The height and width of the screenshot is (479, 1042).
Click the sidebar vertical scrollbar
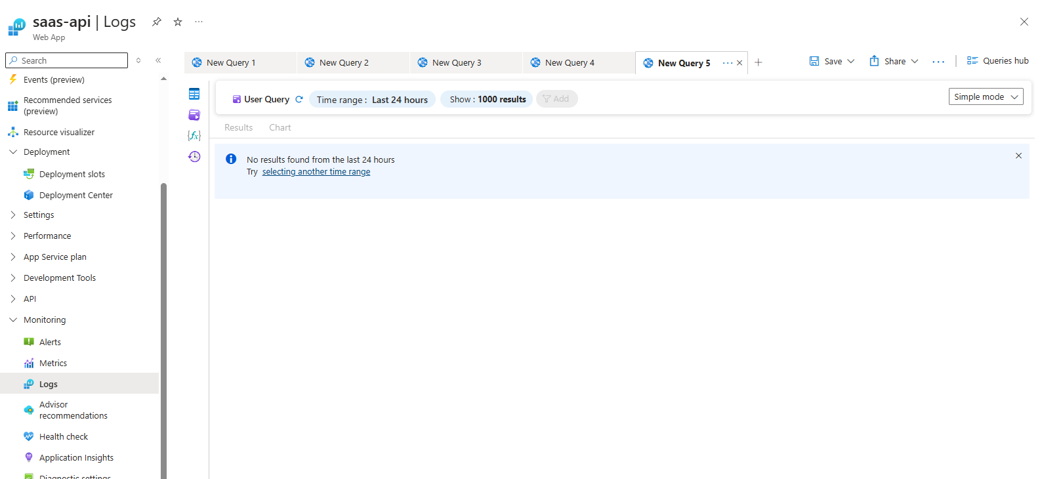[x=163, y=331]
